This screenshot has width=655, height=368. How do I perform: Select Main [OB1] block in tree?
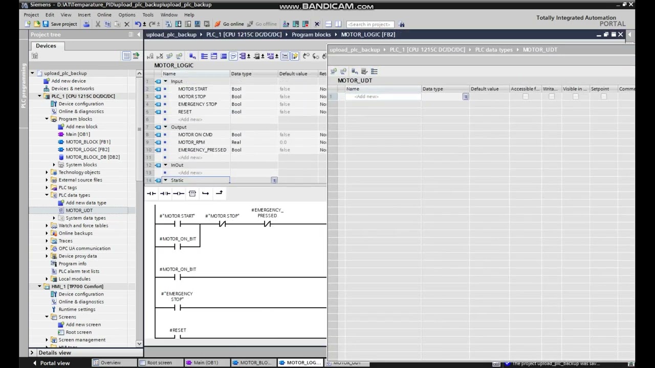pyautogui.click(x=78, y=134)
